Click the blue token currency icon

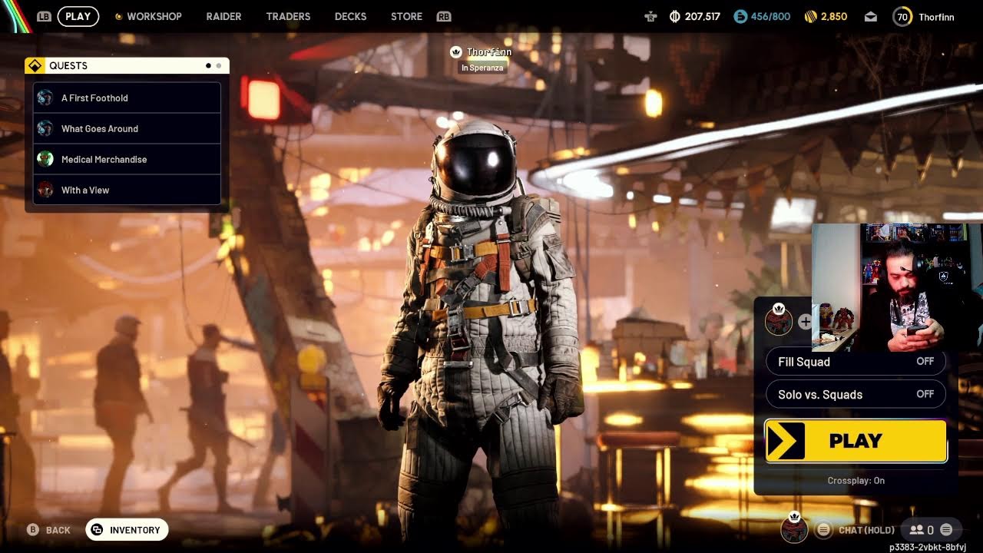click(740, 16)
